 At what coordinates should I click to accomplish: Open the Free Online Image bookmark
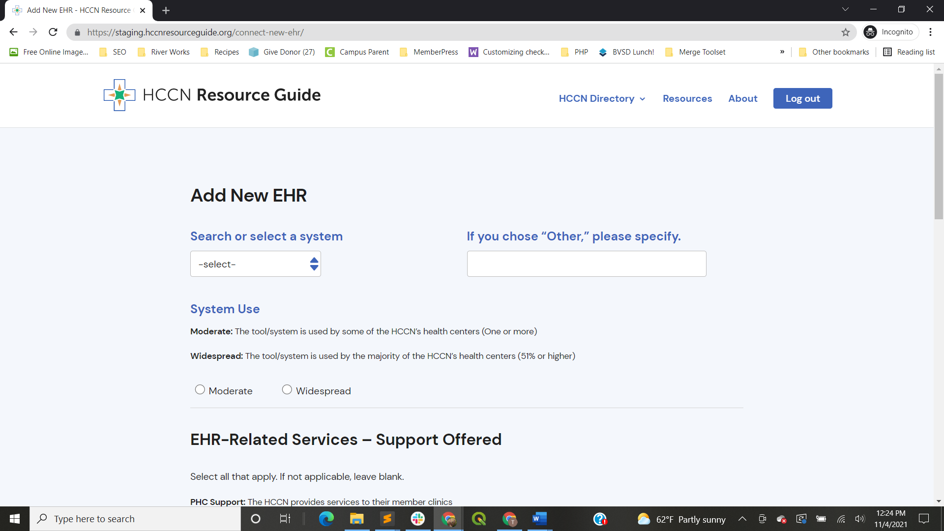point(49,52)
